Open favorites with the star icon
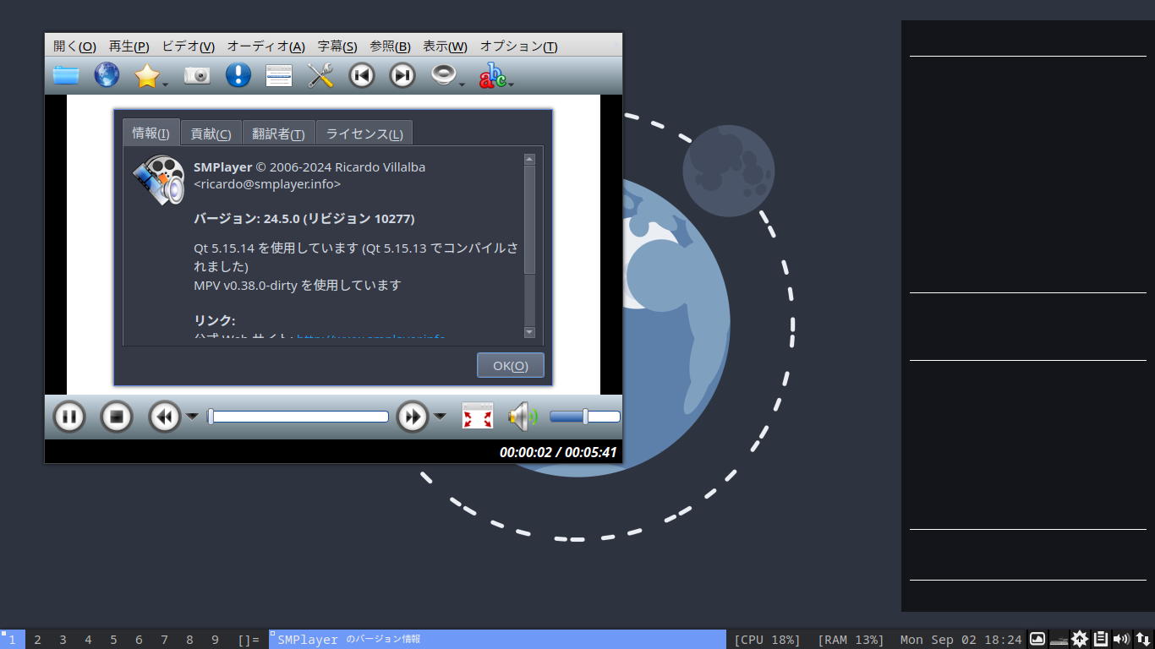Image resolution: width=1155 pixels, height=649 pixels. pyautogui.click(x=147, y=75)
